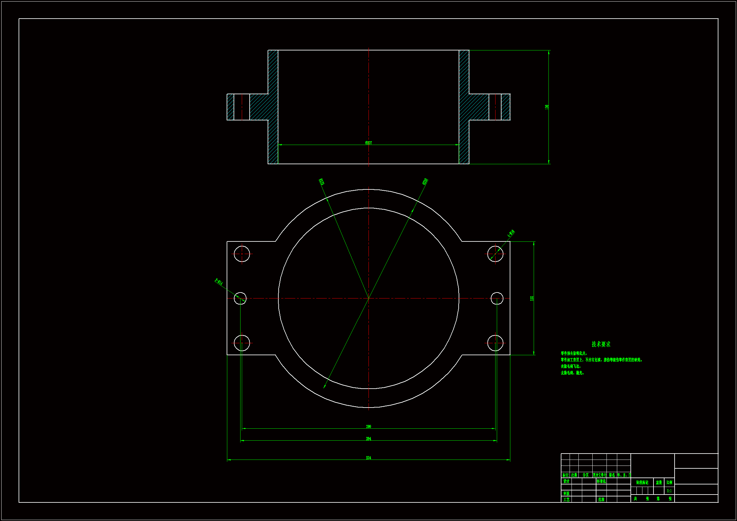Click the 4-Ø18 hole callout
Screen dimensions: 737x521
[x=511, y=233]
